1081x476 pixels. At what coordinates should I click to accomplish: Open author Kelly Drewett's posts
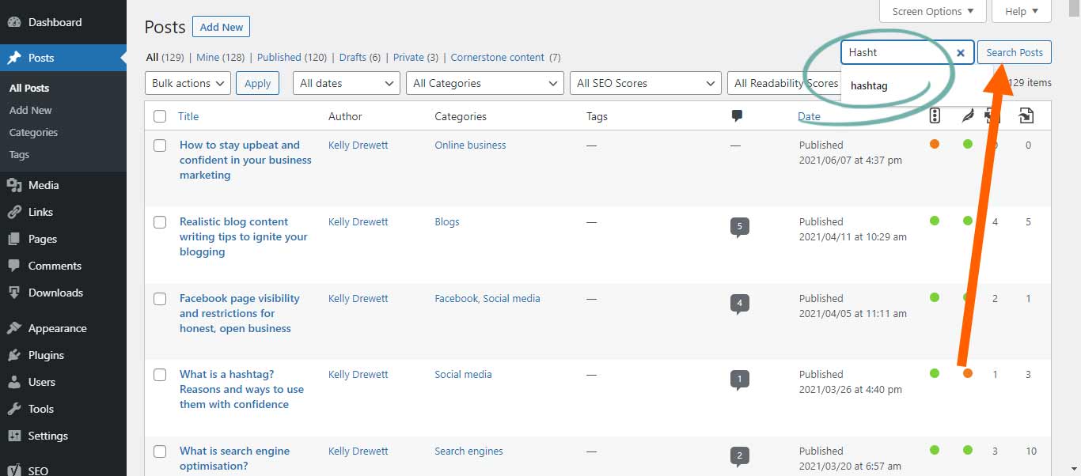coord(358,145)
